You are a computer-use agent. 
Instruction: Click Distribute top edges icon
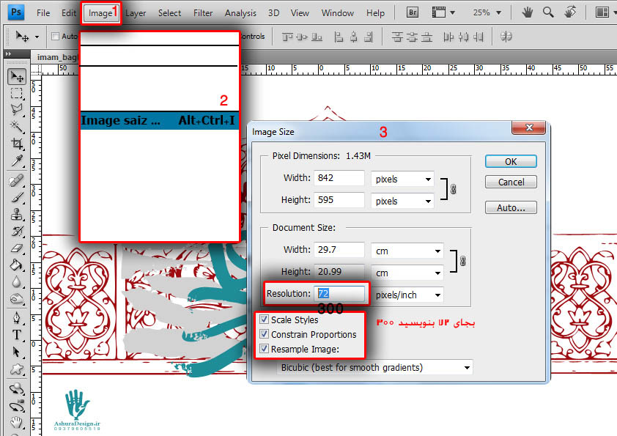pyautogui.click(x=397, y=37)
